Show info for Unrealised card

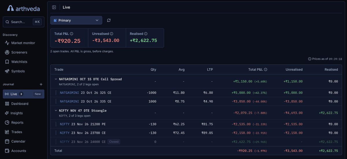112,34
